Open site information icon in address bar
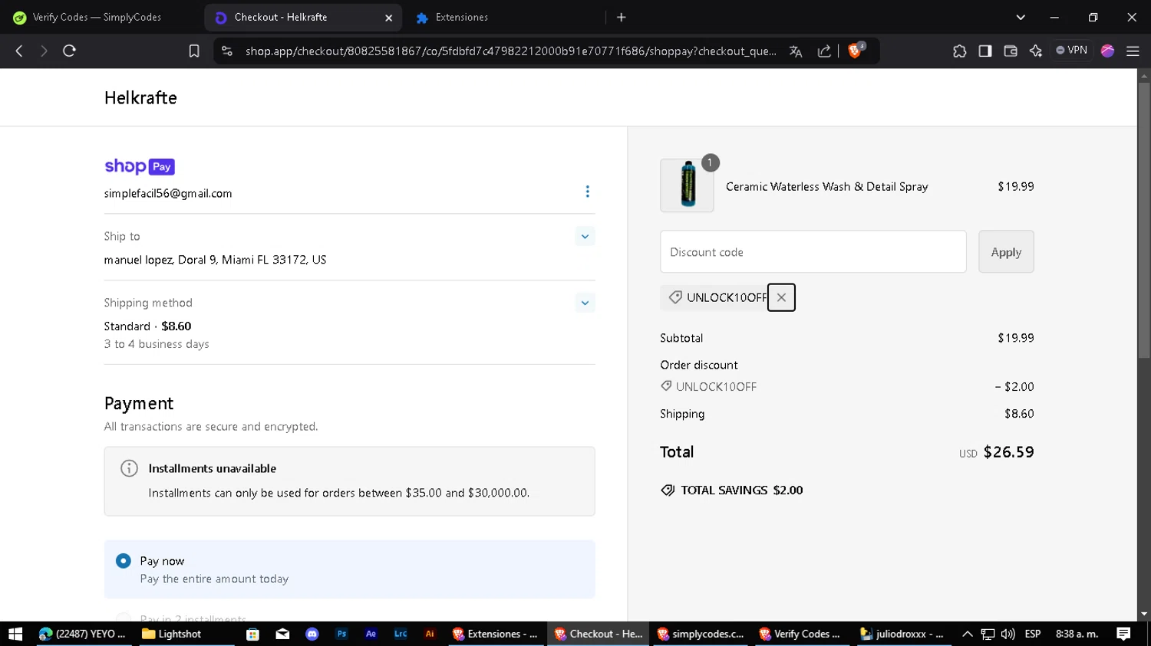 pos(226,51)
